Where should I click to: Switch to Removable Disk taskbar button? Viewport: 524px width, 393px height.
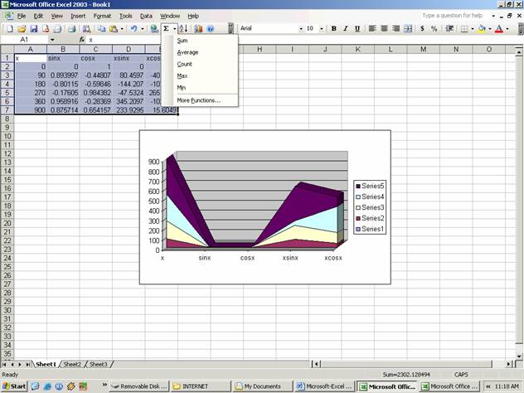tap(140, 386)
